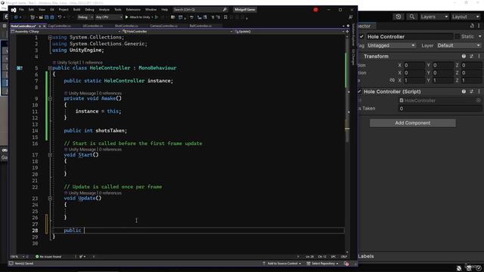Open Unity history (undo history) icon
Image resolution: width=484 pixels, height=272 pixels.
pyautogui.click(x=399, y=17)
